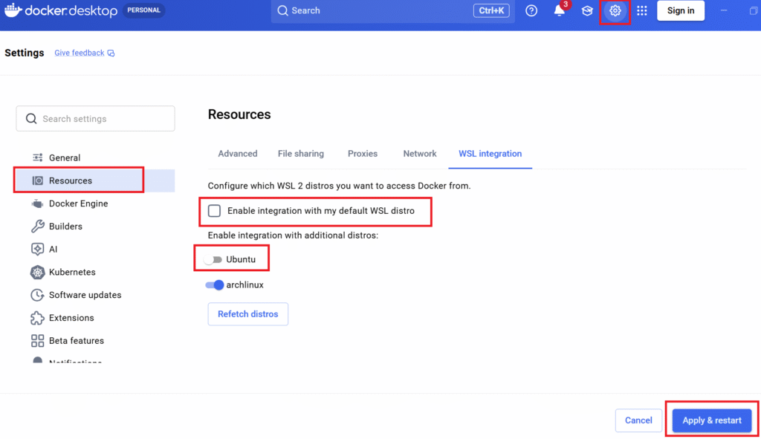Enable the Ubuntu distro integration toggle
Image resolution: width=761 pixels, height=439 pixels.
pos(214,258)
